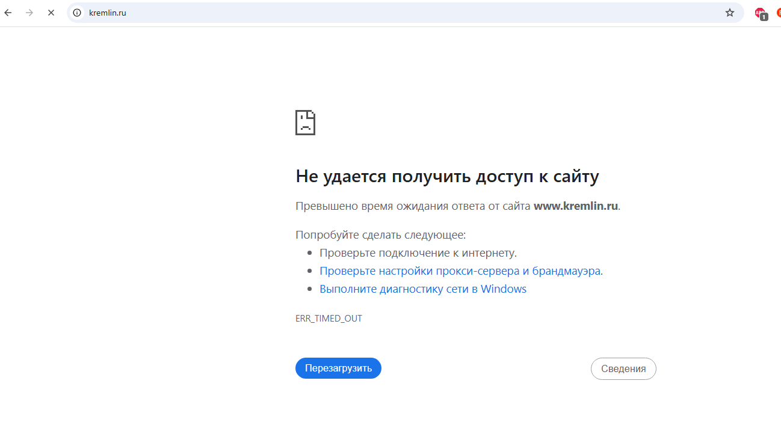Select the text Проверьте подключение к интернету
The width and height of the screenshot is (781, 437).
[418, 253]
